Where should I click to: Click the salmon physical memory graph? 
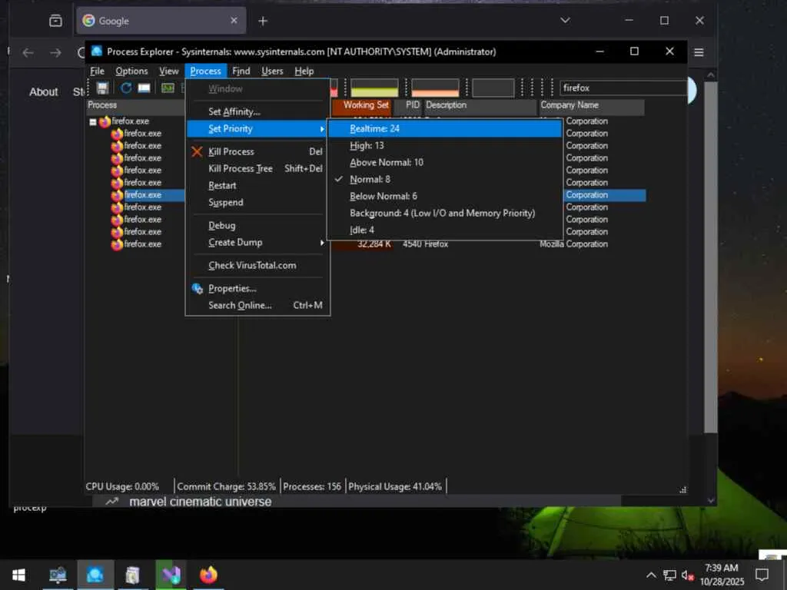[x=435, y=88]
